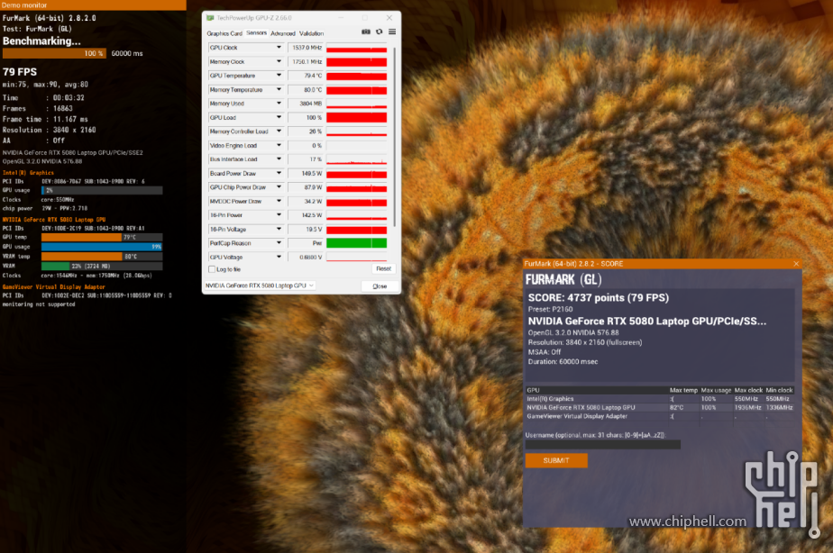Click the VRAM temp 80°C bar
833x553 pixels.
[x=102, y=257]
